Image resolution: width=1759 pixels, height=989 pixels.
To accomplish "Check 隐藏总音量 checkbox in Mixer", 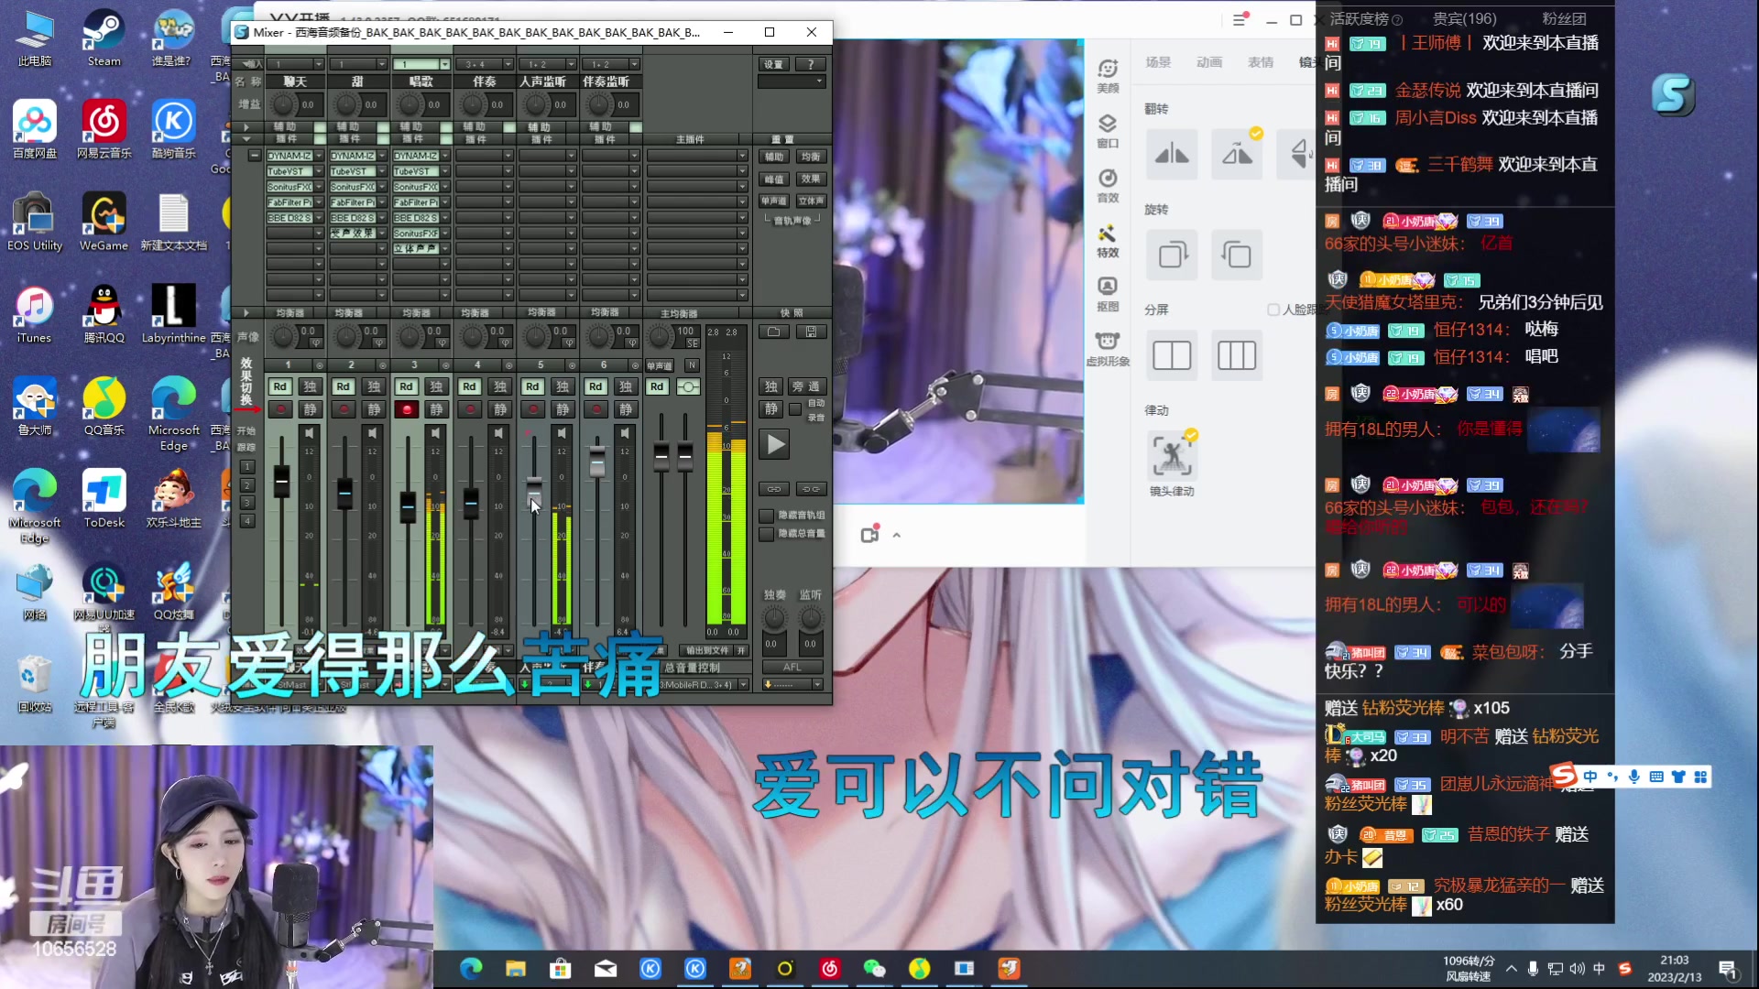I will click(x=767, y=534).
